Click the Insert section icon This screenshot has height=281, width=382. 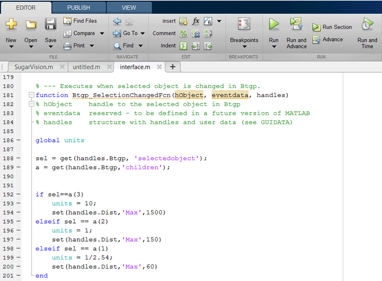click(183, 22)
